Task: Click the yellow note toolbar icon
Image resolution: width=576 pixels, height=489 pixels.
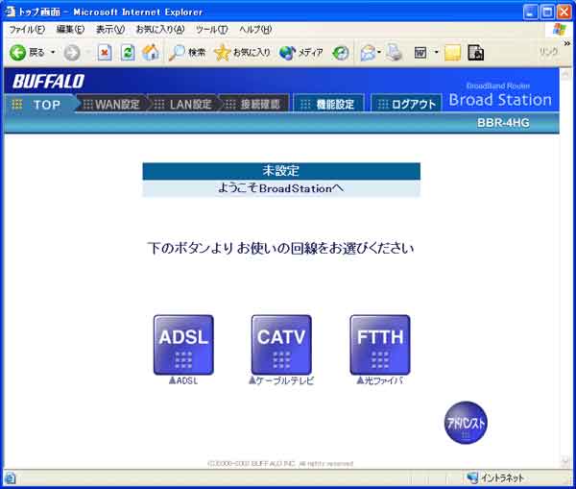Action: 452,53
